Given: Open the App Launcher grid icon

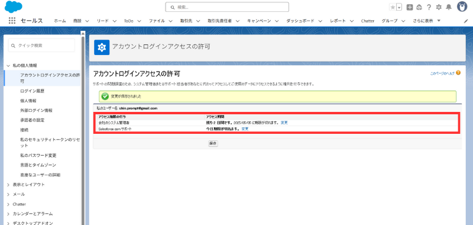Looking at the screenshot, I should pyautogui.click(x=12, y=21).
